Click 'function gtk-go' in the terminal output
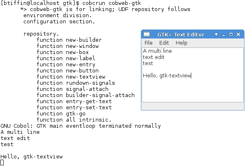Image resolution: width=249 pixels, height=167 pixels. point(61,114)
